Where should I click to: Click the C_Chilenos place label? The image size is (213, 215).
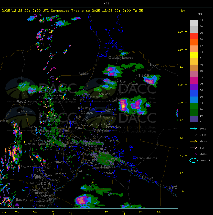tap(24, 111)
